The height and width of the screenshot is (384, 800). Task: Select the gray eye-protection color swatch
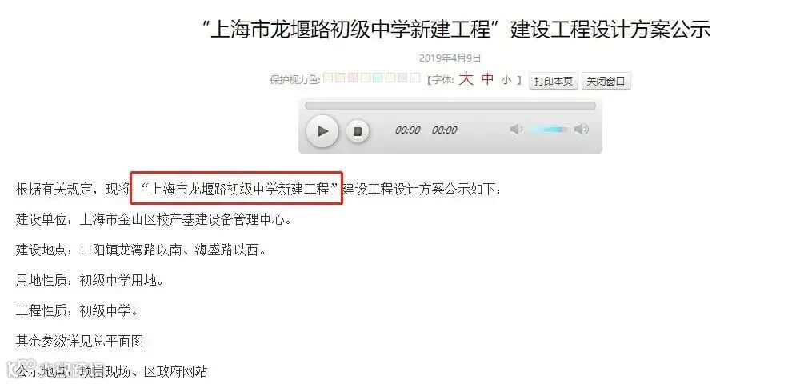[402, 78]
